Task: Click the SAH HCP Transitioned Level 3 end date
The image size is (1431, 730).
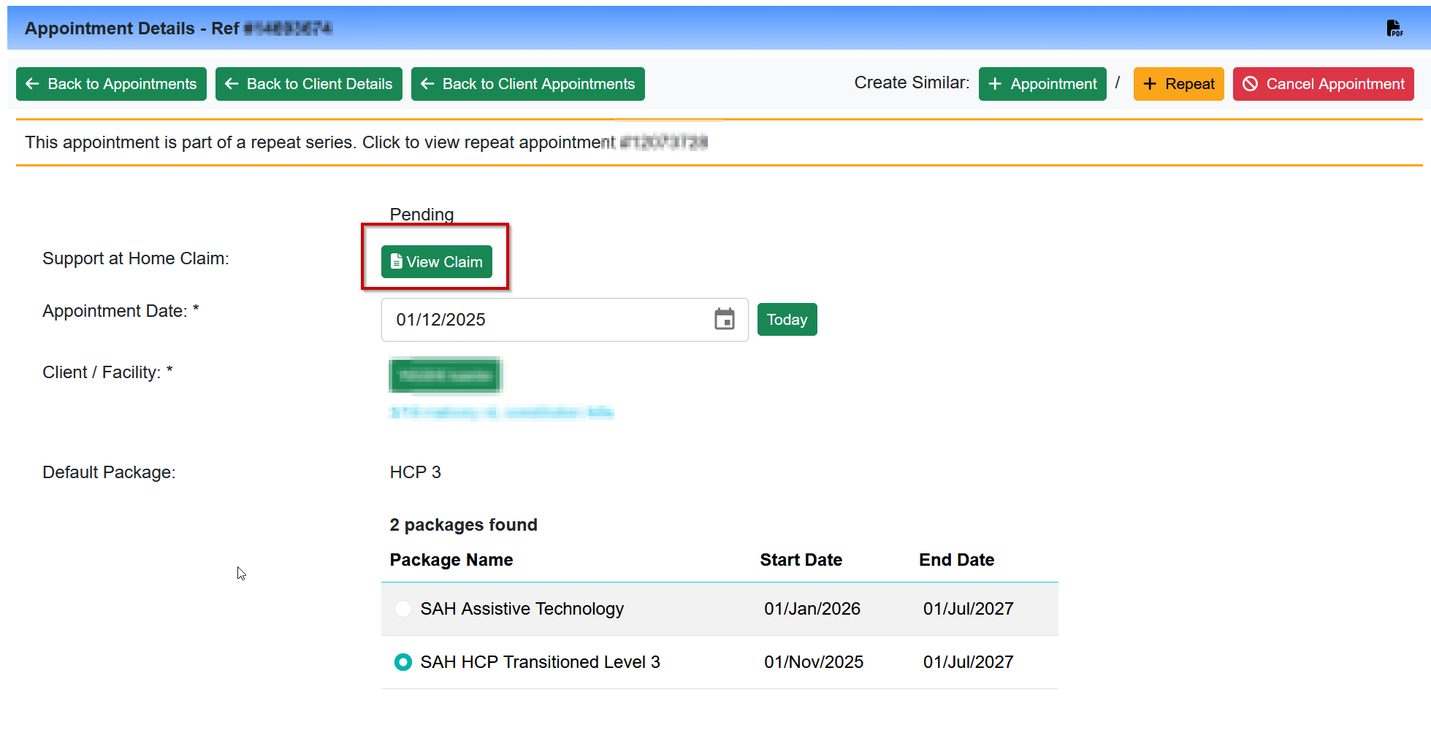Action: coord(969,662)
